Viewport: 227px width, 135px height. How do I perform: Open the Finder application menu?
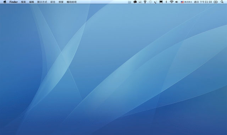[x=13, y=2]
